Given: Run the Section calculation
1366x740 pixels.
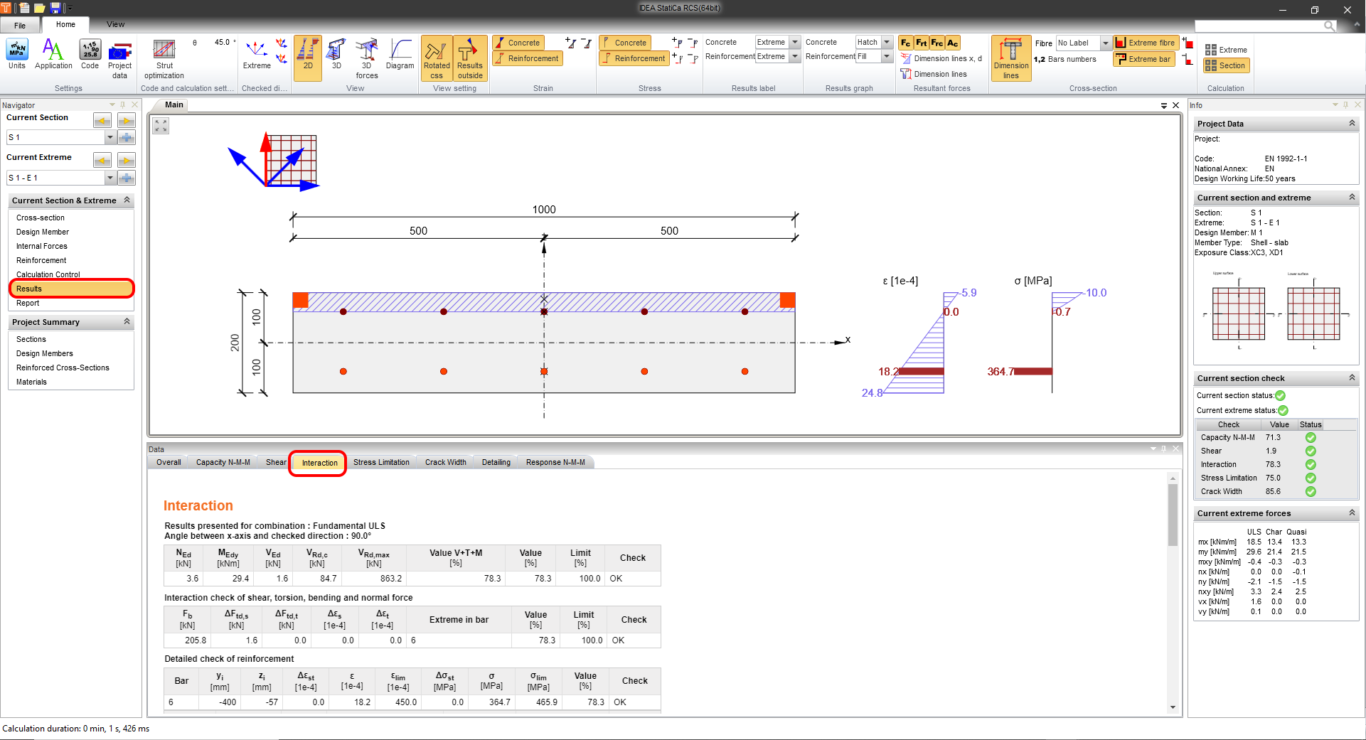Looking at the screenshot, I should tap(1226, 65).
